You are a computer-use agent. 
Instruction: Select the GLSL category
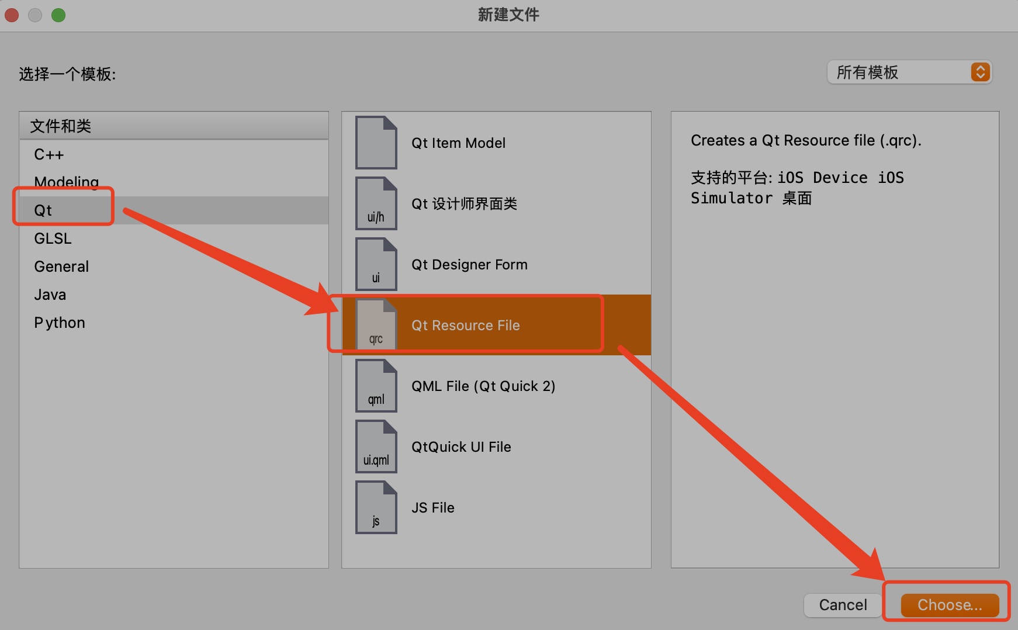click(x=174, y=238)
